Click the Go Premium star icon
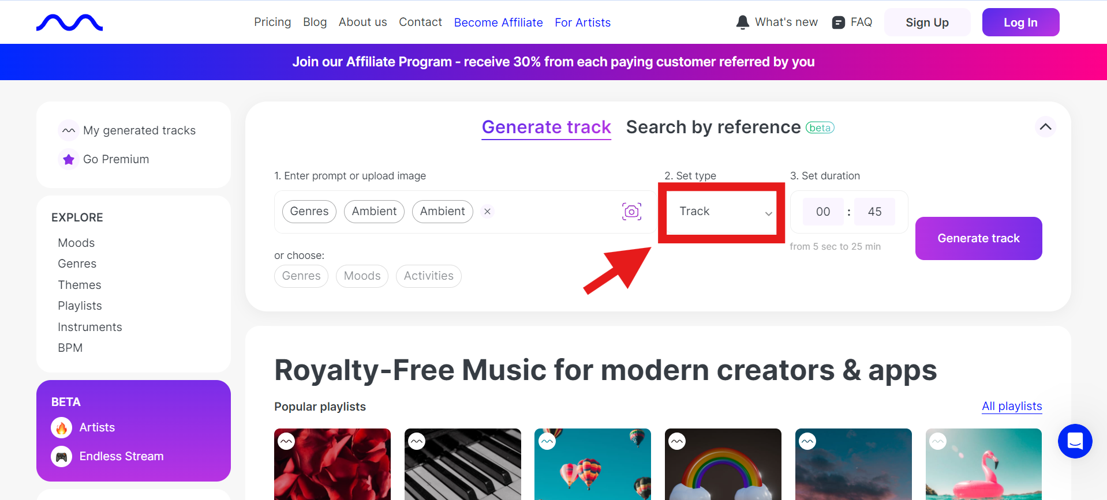Viewport: 1107px width, 500px height. (x=69, y=159)
